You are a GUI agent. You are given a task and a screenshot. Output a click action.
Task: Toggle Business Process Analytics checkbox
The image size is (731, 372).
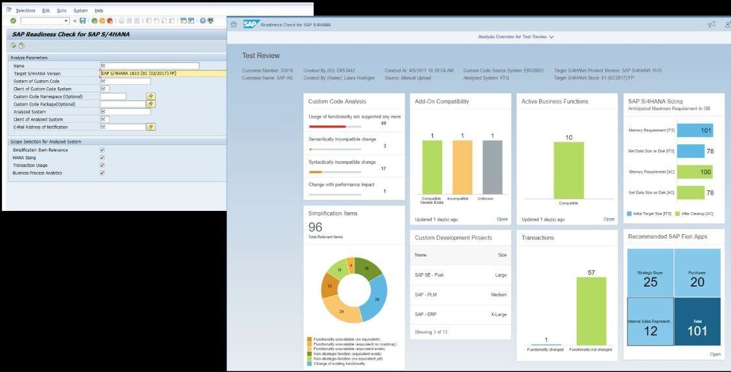[x=102, y=173]
